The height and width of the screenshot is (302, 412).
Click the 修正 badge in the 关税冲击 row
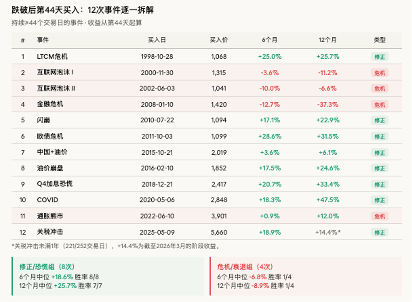click(x=380, y=232)
